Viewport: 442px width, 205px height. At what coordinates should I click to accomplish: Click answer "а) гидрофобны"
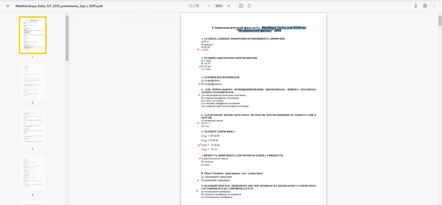[x=210, y=80]
